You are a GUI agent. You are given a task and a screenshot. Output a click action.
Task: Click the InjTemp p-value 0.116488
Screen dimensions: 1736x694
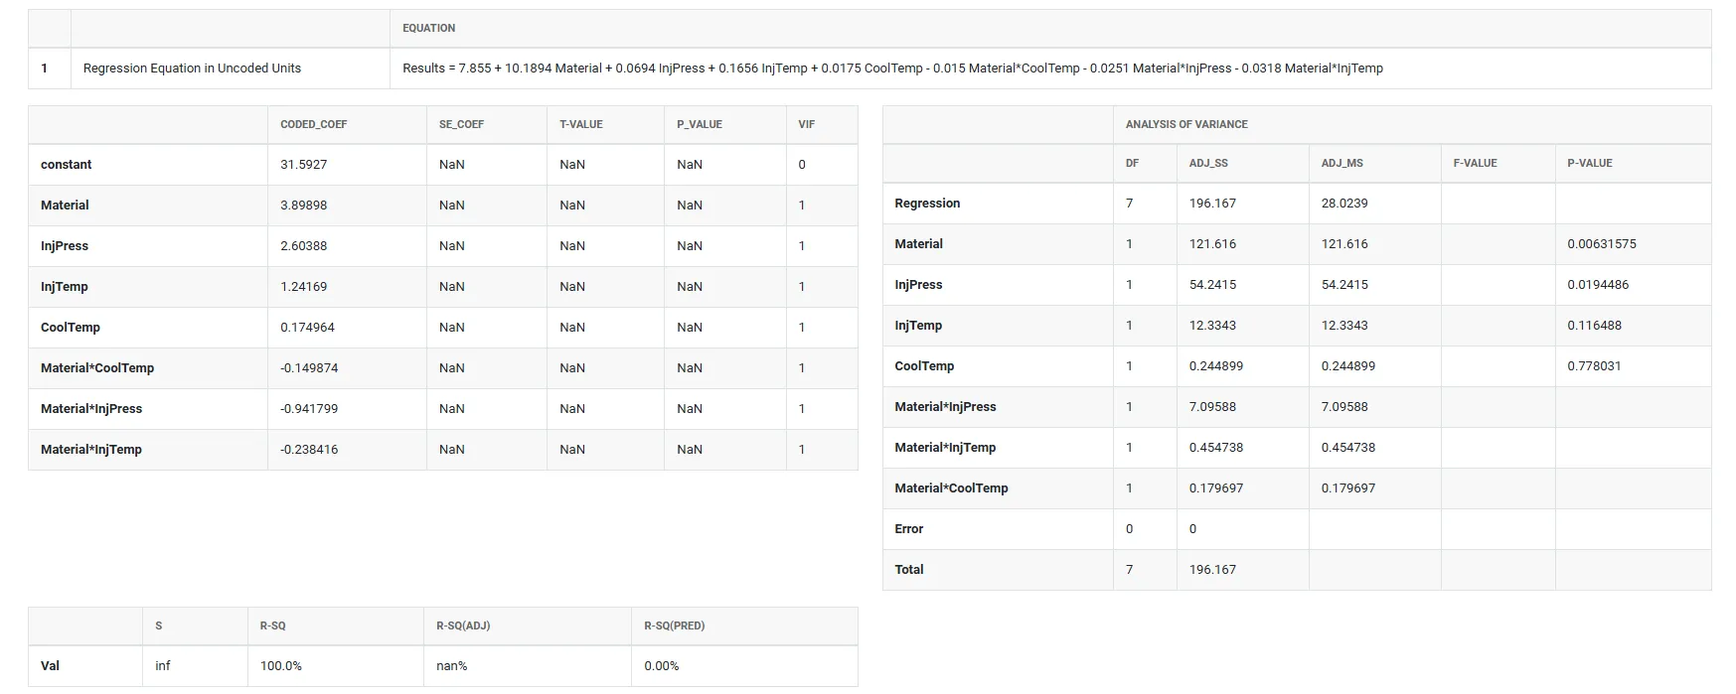pos(1594,326)
